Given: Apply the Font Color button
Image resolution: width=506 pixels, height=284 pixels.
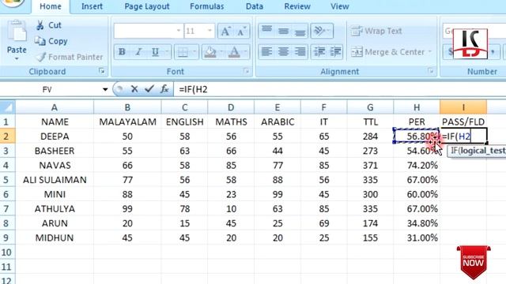Looking at the screenshot, I should (234, 51).
